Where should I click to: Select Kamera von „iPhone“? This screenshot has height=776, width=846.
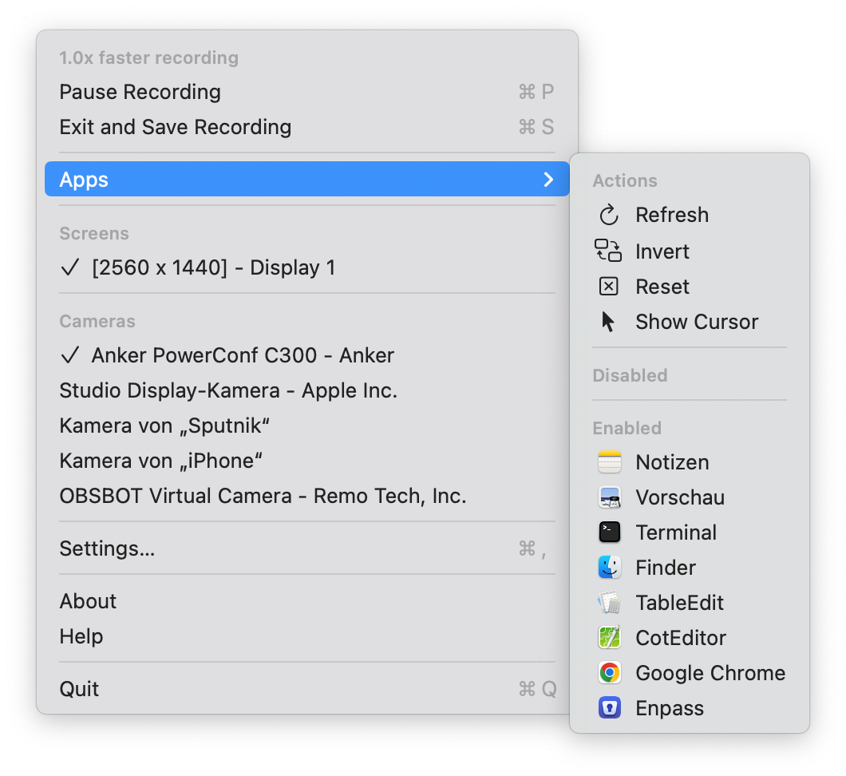[x=307, y=461]
